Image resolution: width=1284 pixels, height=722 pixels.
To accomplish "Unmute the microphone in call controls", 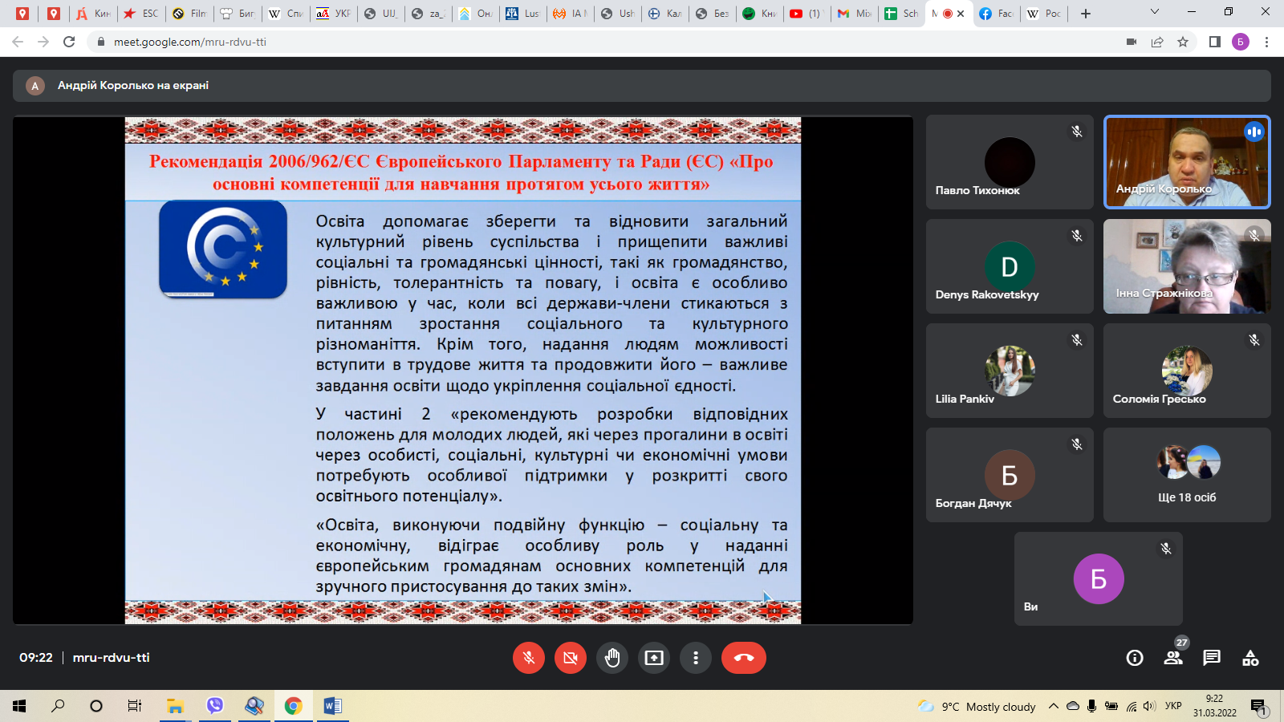I will 529,658.
